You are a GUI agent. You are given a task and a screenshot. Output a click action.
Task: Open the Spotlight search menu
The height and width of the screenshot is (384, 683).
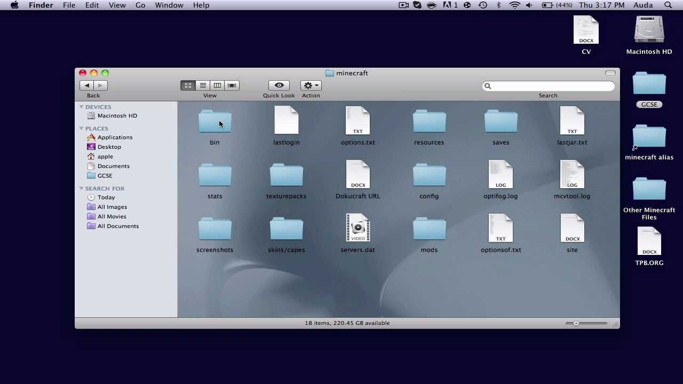pyautogui.click(x=668, y=5)
